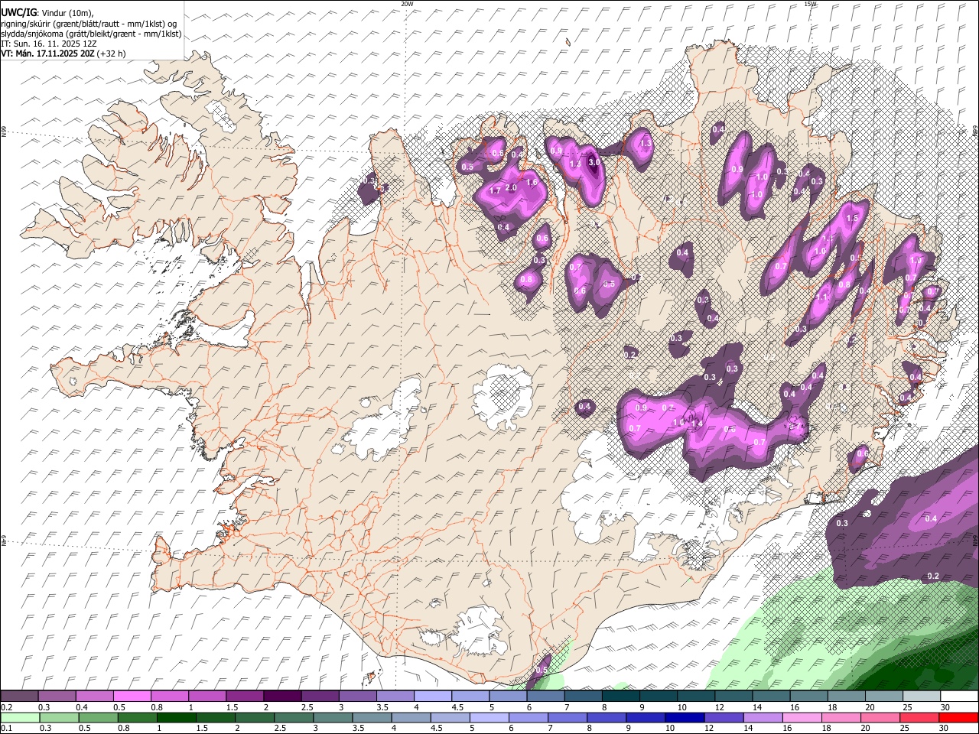The image size is (979, 734).
Task: Click the '20W' longitude label at top
Action: click(x=406, y=4)
